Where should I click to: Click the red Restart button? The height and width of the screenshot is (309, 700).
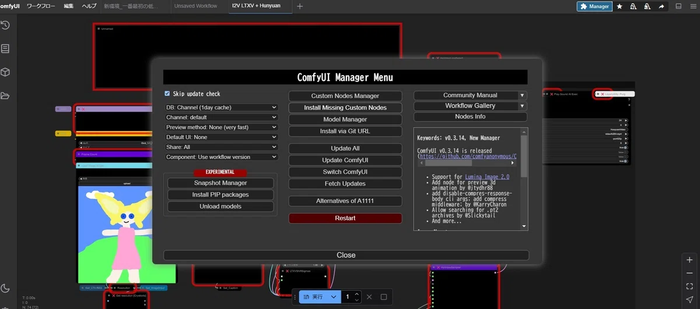pyautogui.click(x=345, y=218)
